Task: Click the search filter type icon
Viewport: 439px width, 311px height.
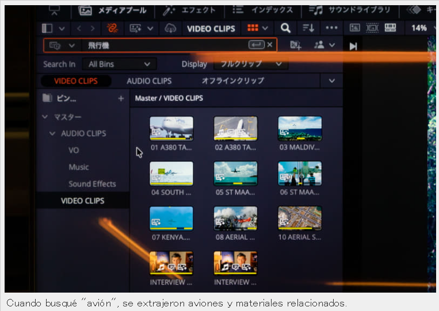Action: tap(55, 45)
